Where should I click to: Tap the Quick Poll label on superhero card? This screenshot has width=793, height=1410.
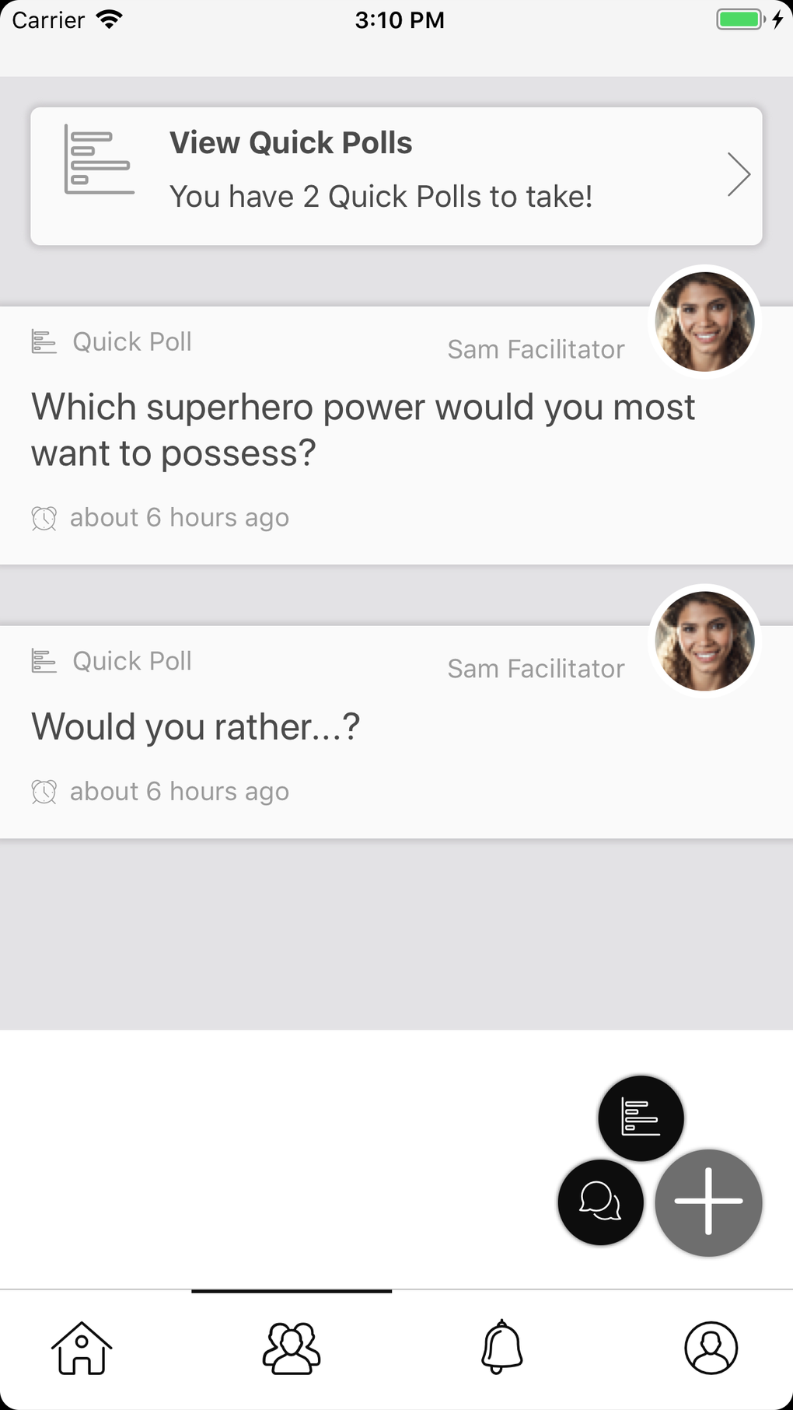(x=131, y=342)
